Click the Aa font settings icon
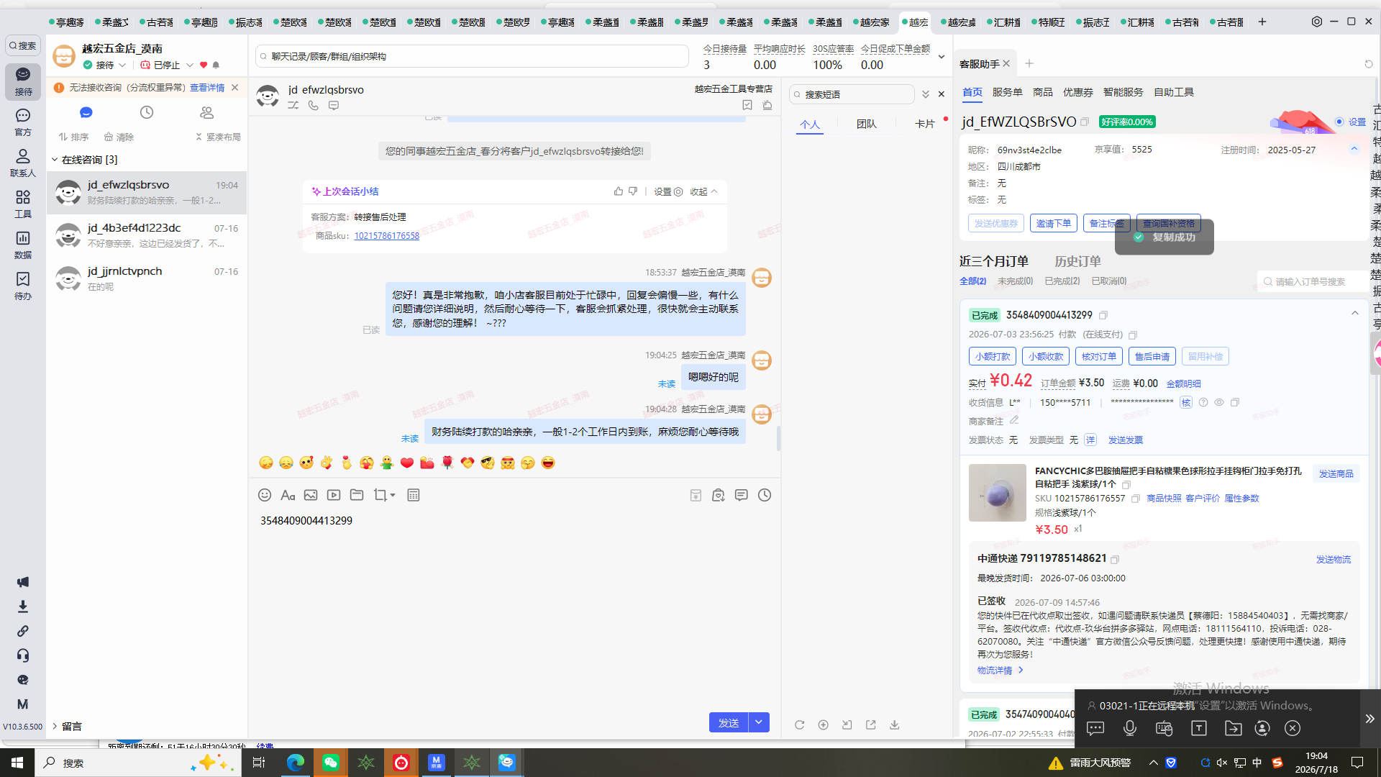The image size is (1381, 777). click(x=288, y=495)
